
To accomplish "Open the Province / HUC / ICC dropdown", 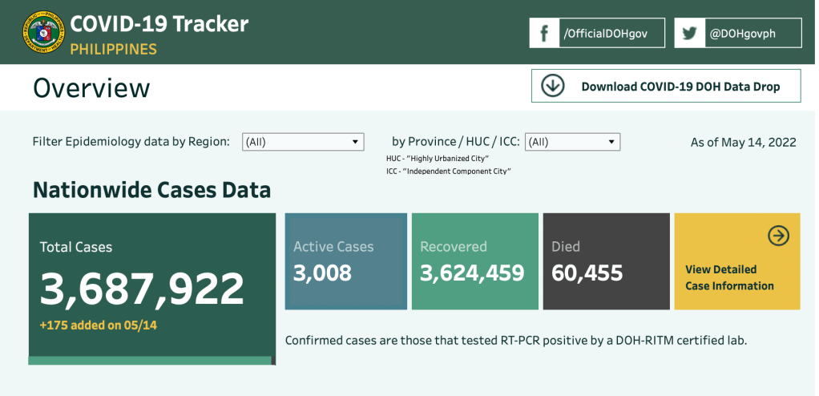I will [572, 142].
